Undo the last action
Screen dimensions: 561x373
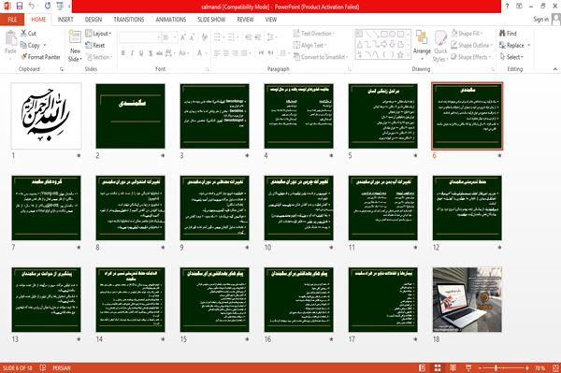[32, 7]
